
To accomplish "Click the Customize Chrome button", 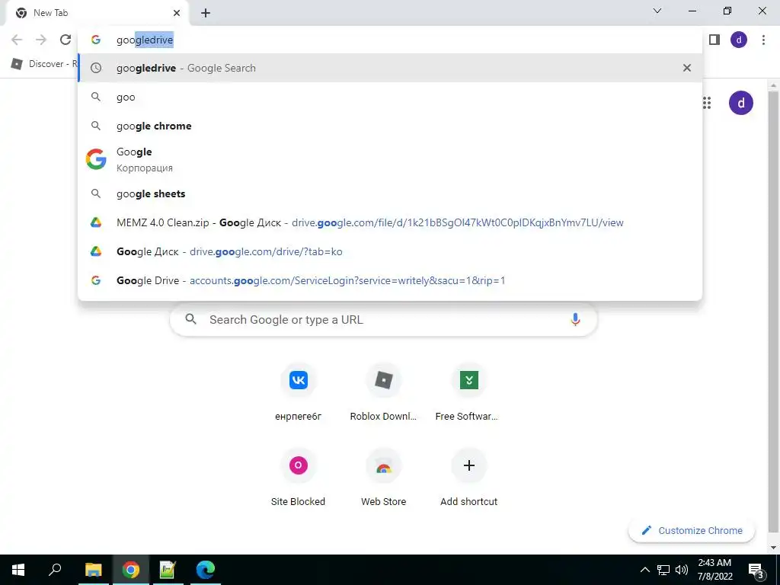I will 692,530.
